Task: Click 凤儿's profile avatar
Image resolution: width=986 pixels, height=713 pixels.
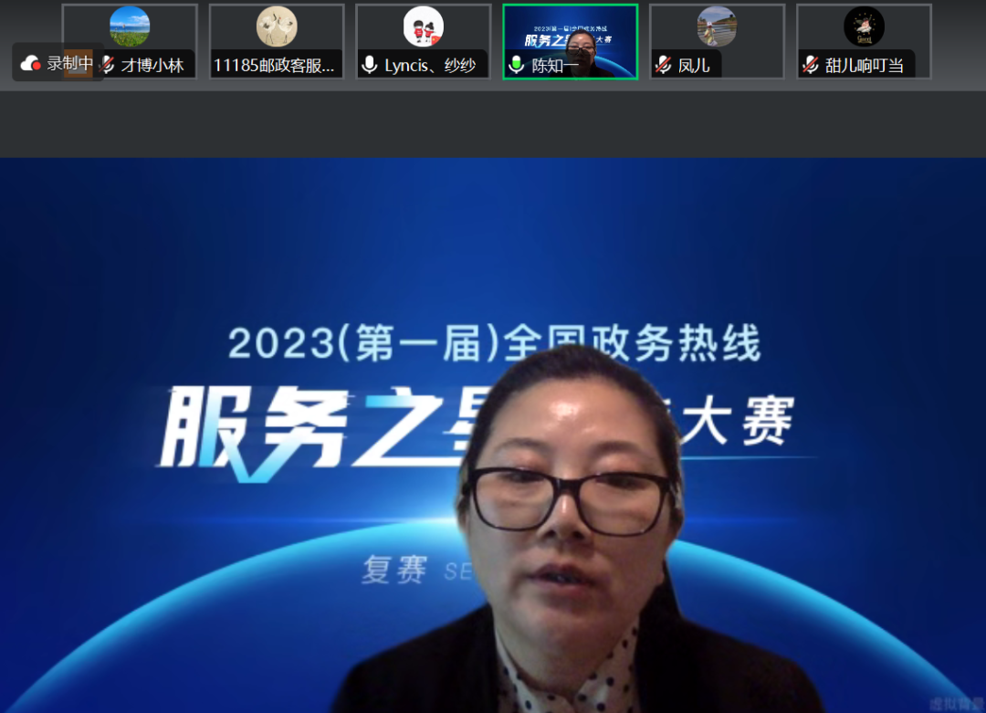Action: click(x=717, y=26)
